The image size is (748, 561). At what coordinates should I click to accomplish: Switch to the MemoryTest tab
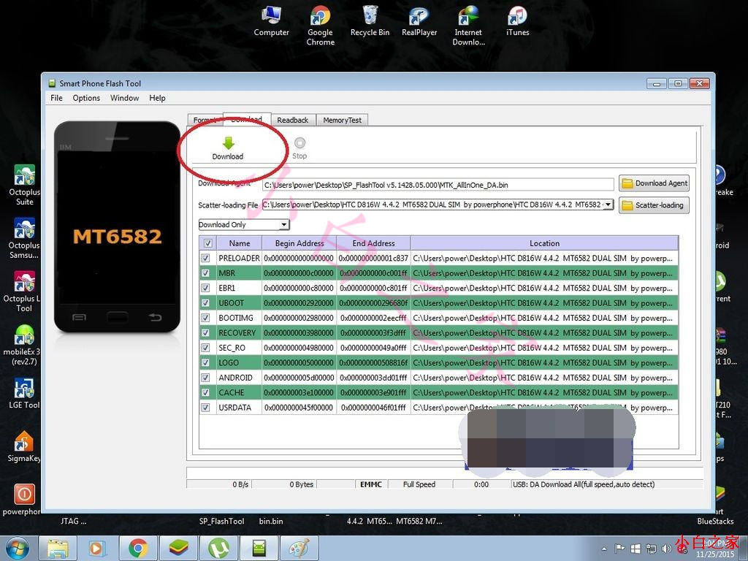click(342, 121)
